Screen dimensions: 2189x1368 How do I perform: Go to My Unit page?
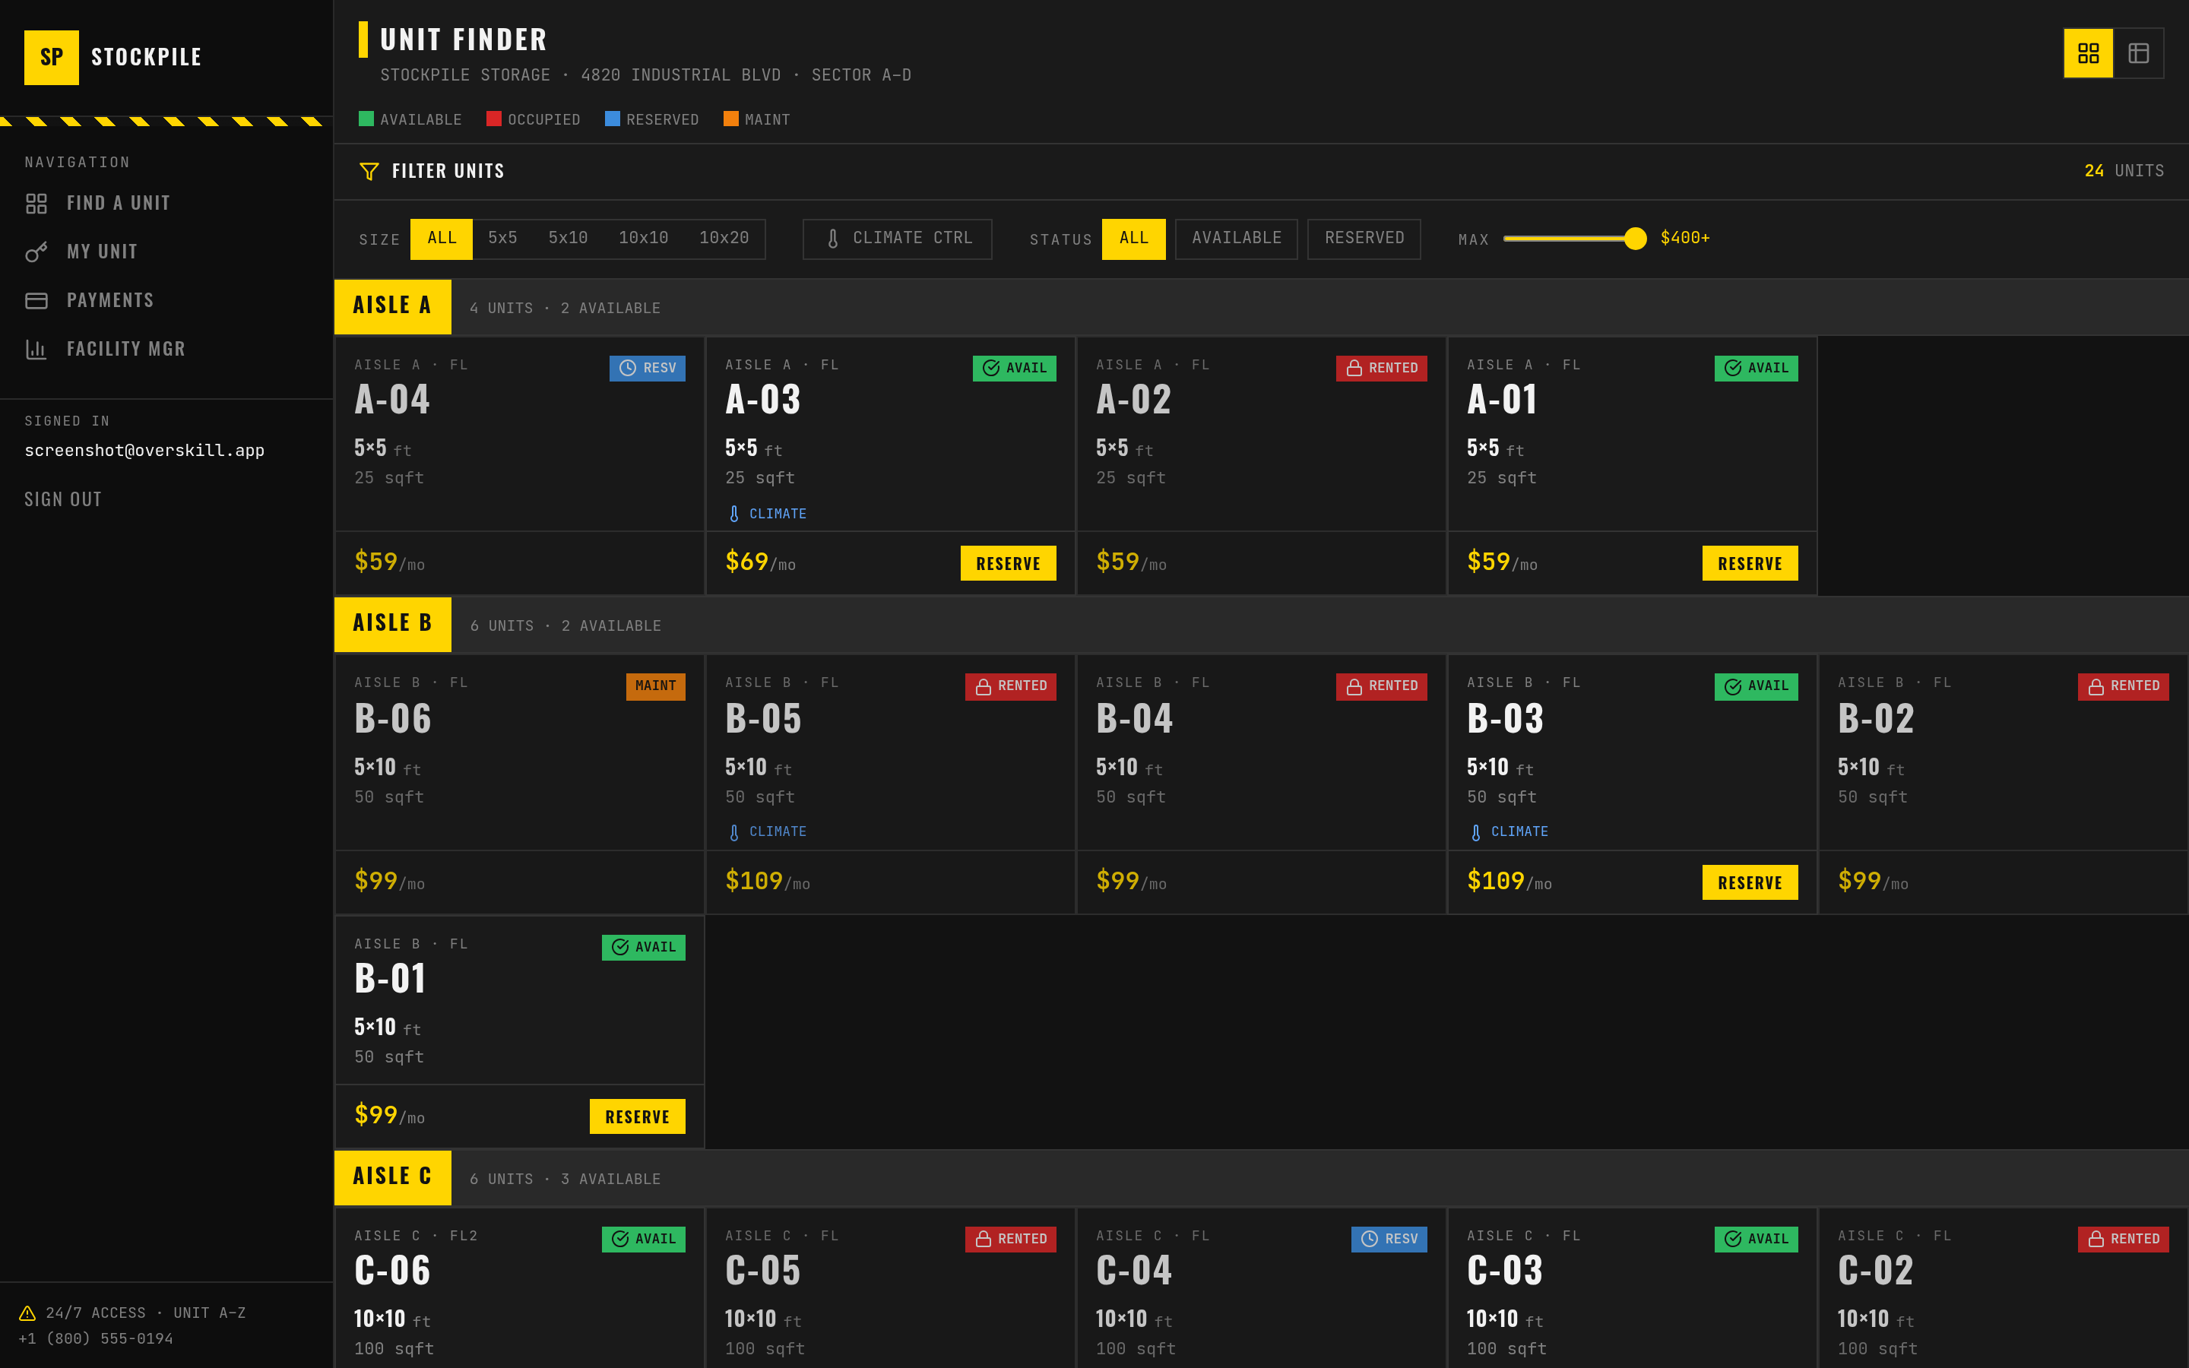[166, 252]
